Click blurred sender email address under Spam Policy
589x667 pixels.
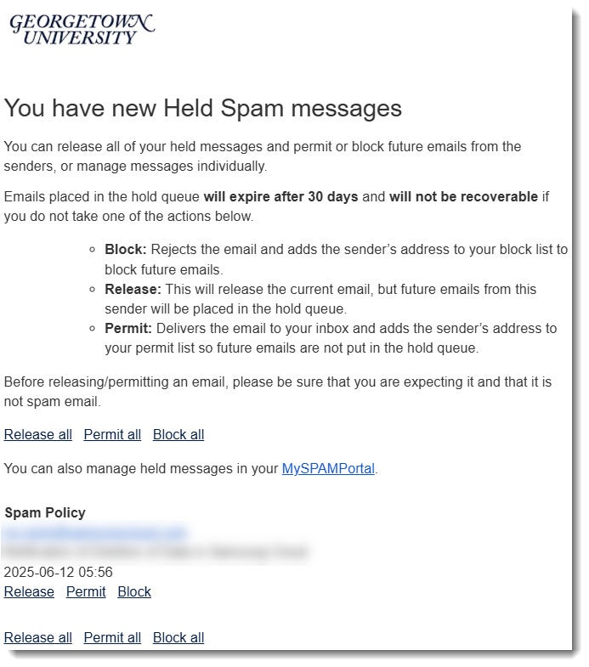94,533
